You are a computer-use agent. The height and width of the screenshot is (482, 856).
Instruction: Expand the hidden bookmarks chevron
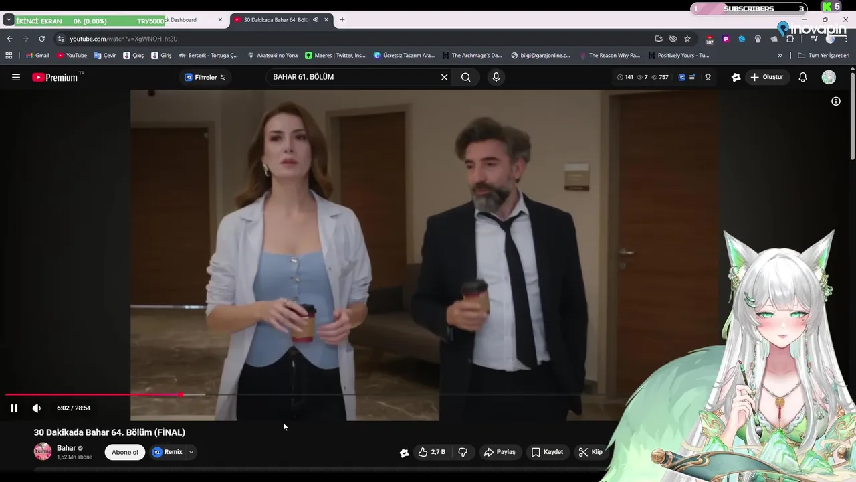tap(780, 56)
